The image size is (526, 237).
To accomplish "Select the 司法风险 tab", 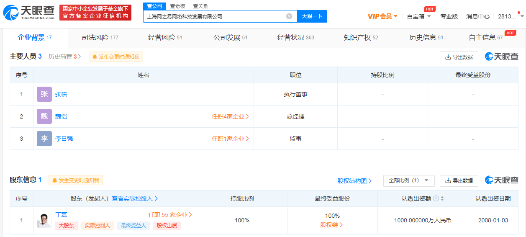I will 100,38.
